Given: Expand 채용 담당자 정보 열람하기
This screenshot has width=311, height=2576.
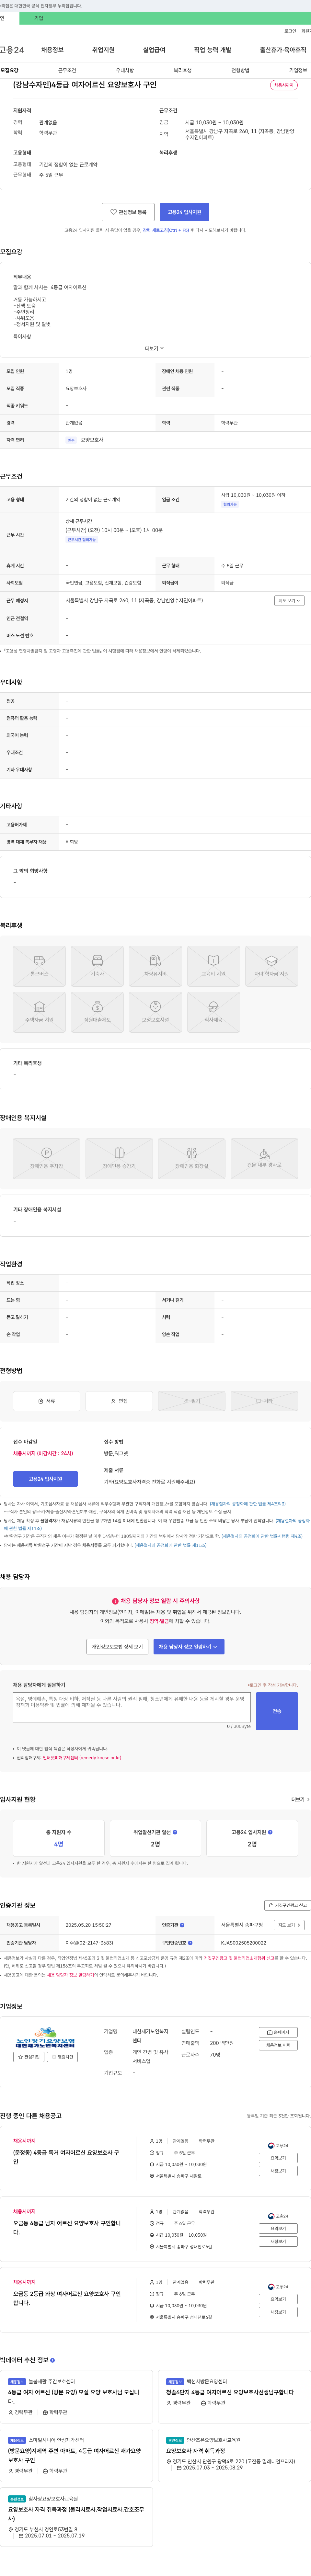Looking at the screenshot, I should coord(189,1647).
